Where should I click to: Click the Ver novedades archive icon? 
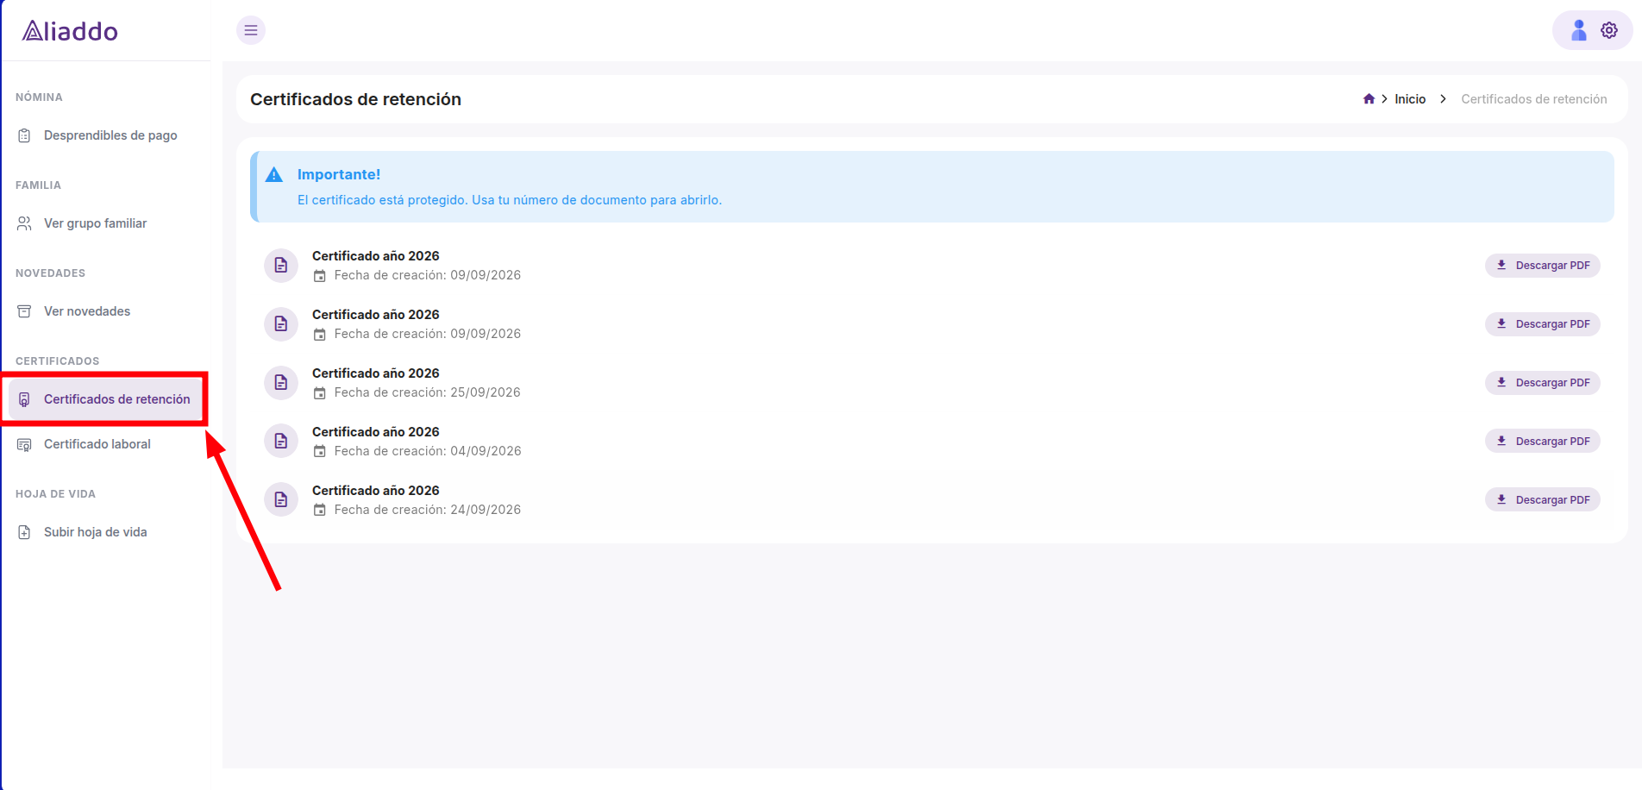[x=24, y=311]
